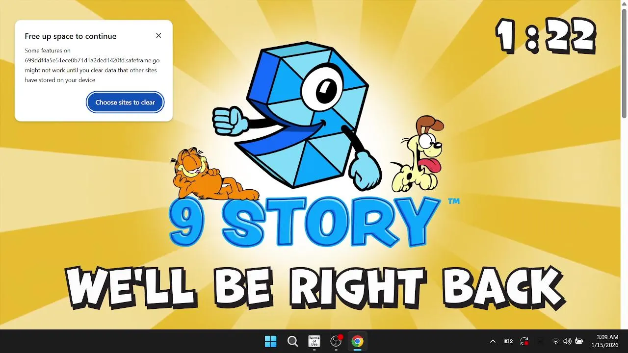Click the volume speaker icon

(x=567, y=341)
